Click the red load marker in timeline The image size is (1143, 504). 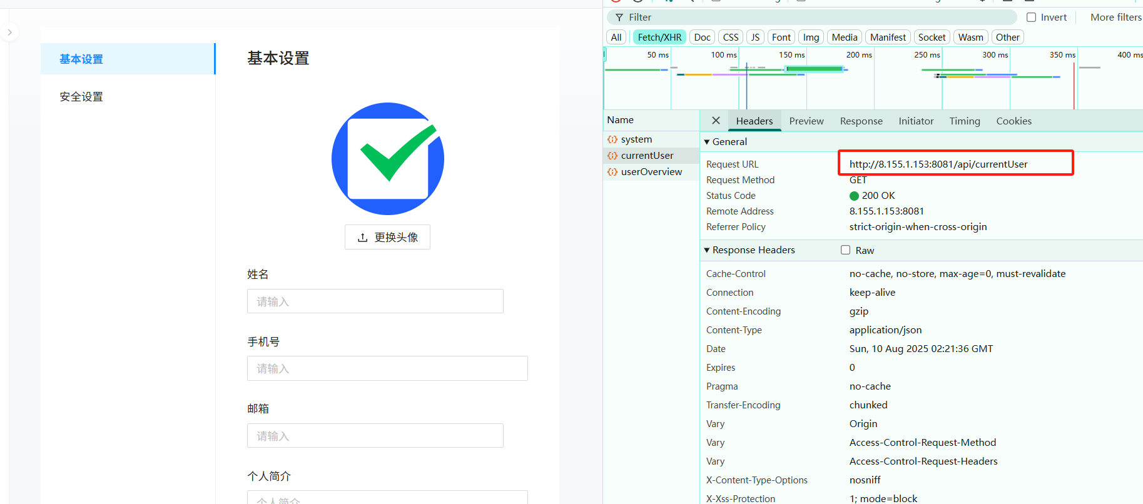[x=1074, y=86]
